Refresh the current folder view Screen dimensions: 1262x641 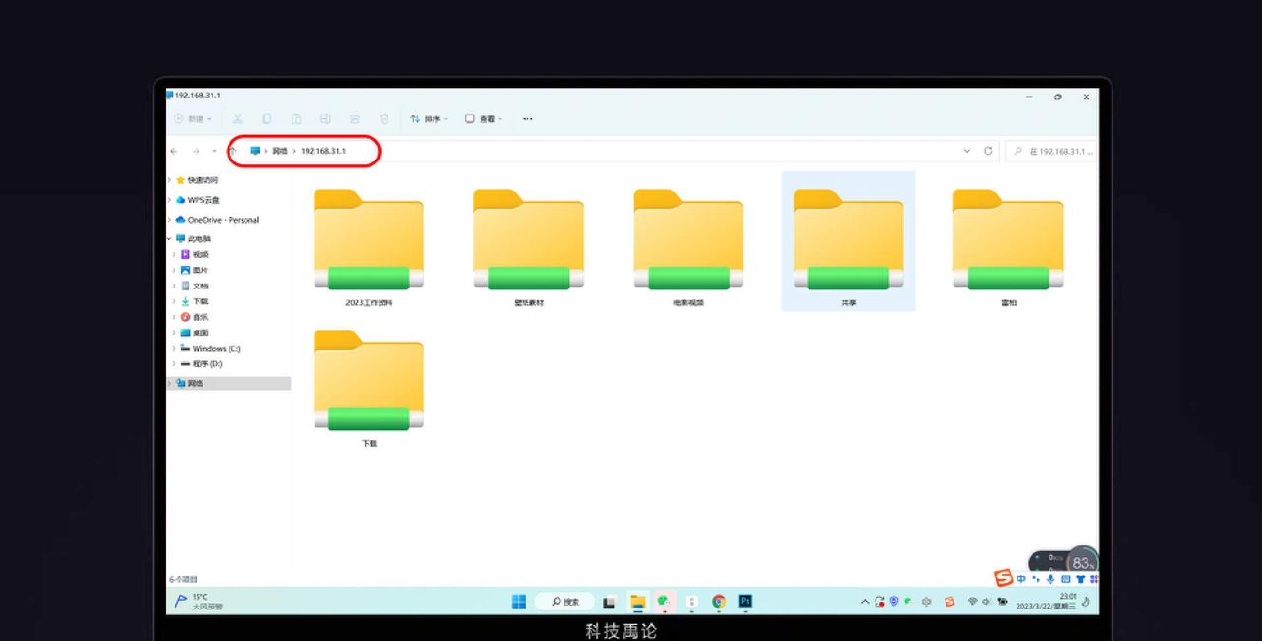pos(988,151)
